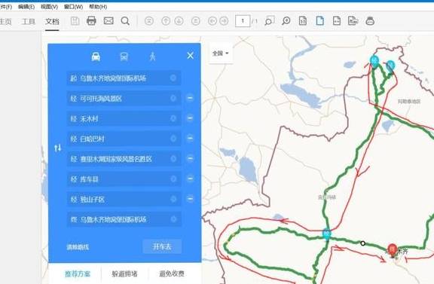Select driving mode car icon
The width and height of the screenshot is (434, 284).
[96, 56]
